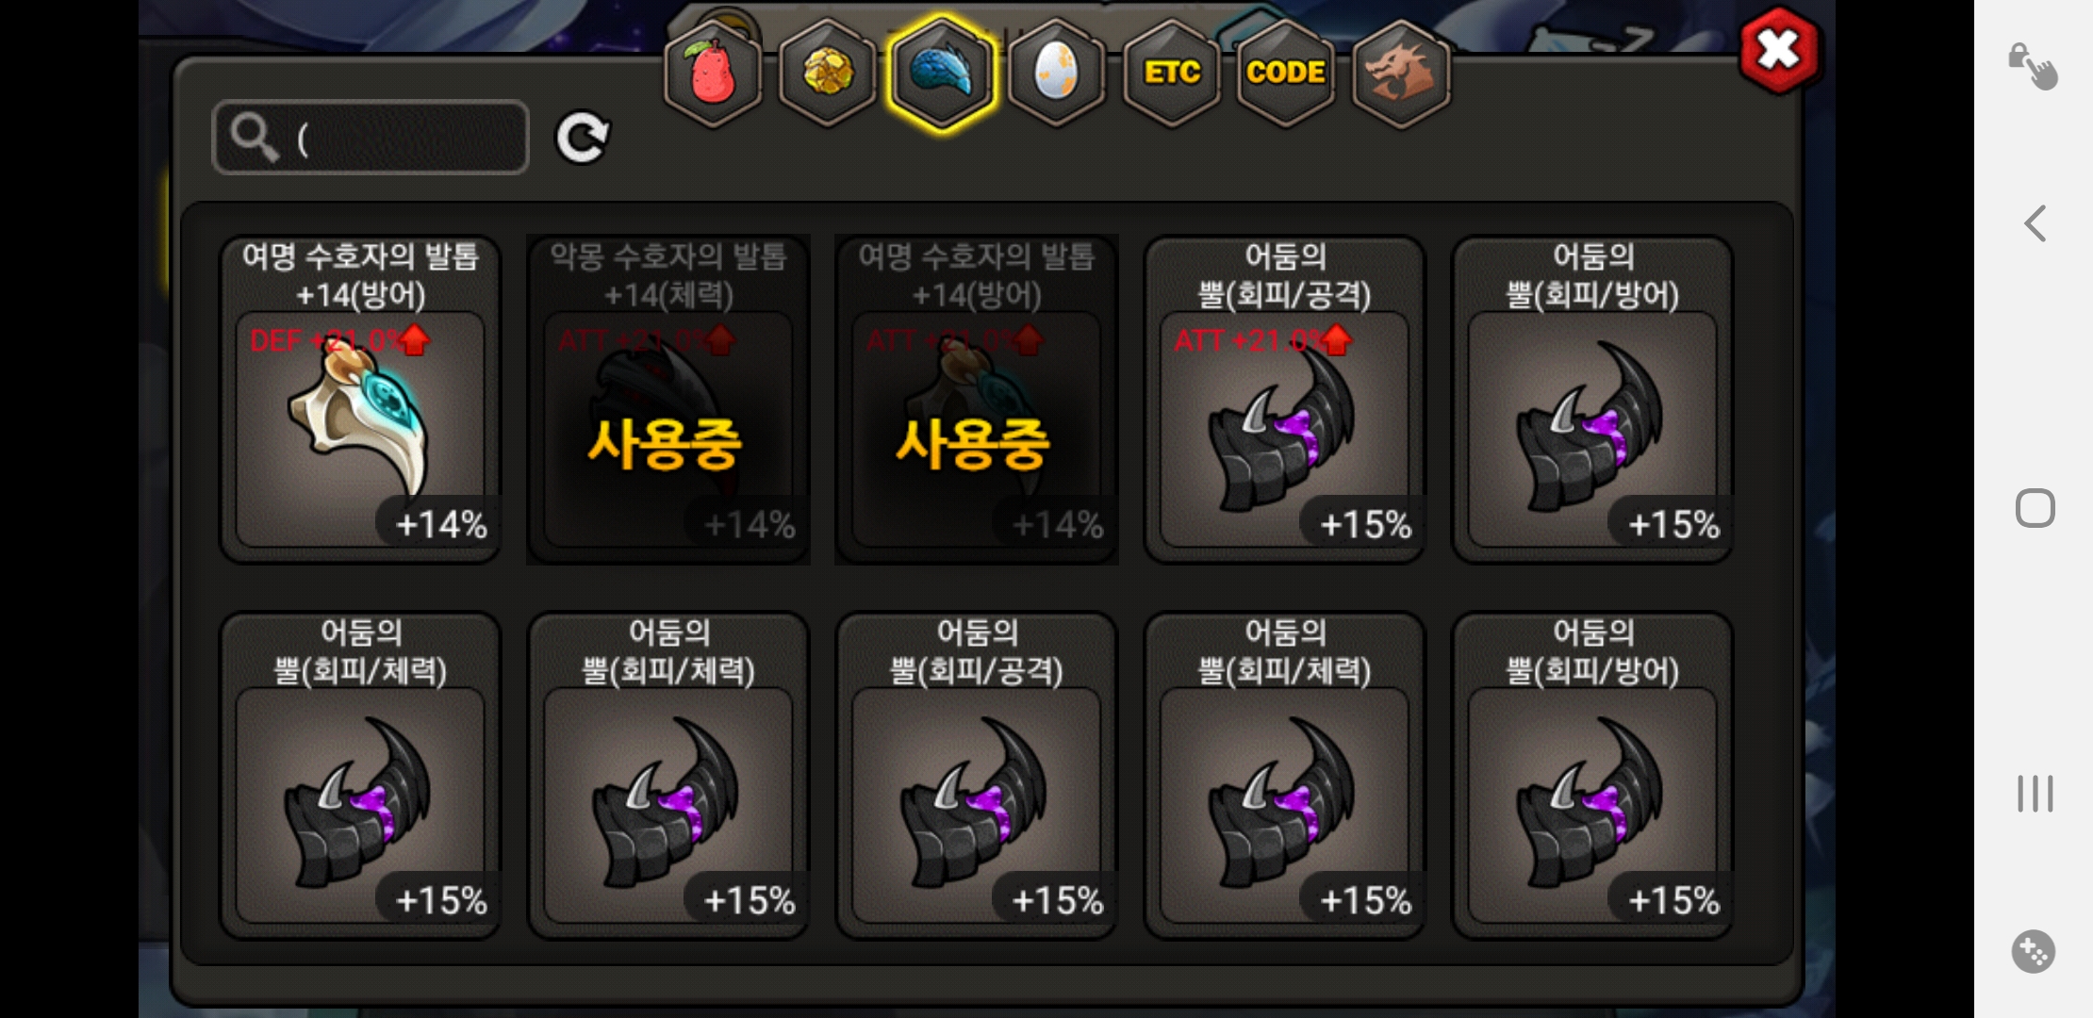Open the game tools controller icon

[x=2034, y=952]
